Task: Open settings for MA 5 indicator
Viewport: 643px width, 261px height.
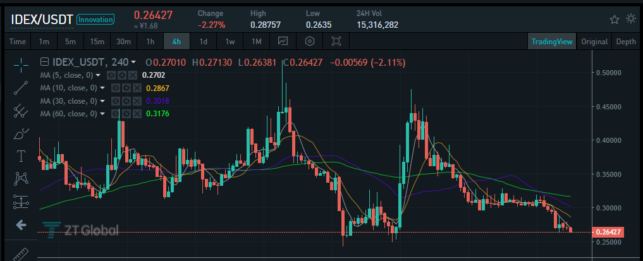Action: coord(122,75)
